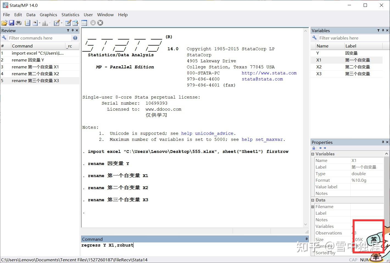Pin the Command panel pushpin icon
390x263 pixels.
[307, 239]
